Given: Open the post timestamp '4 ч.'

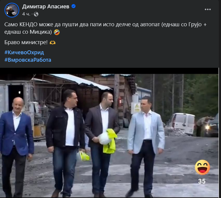Looking at the screenshot, I should point(26,14).
